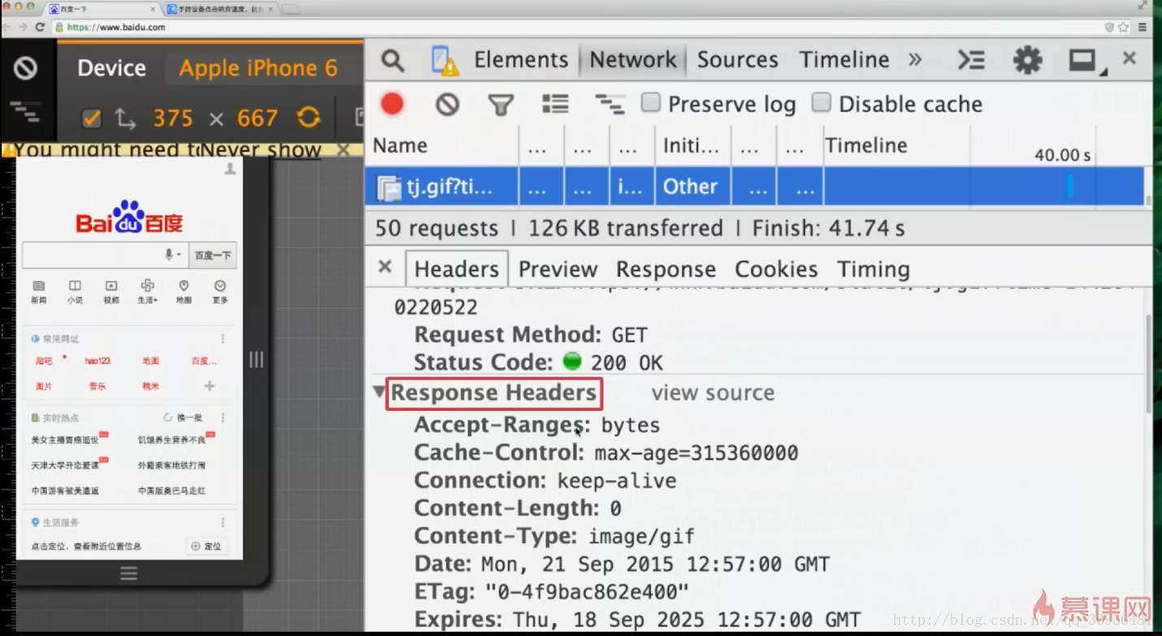This screenshot has height=636, width=1162.
Task: Click the orange rotate reset icon
Action: (309, 118)
